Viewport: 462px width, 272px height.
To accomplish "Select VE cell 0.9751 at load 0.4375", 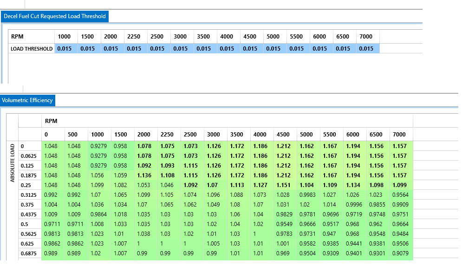I will pos(401,214).
